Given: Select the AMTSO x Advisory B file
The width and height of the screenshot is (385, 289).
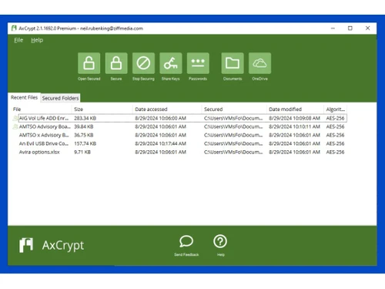Looking at the screenshot, I should click(44, 135).
